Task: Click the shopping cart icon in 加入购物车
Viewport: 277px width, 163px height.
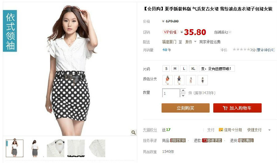Action: point(225,108)
